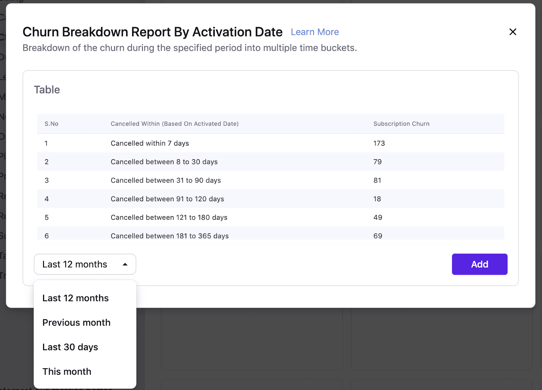Click the Cancelled between 121 to 180 days row
This screenshot has height=390, width=542.
tap(169, 218)
